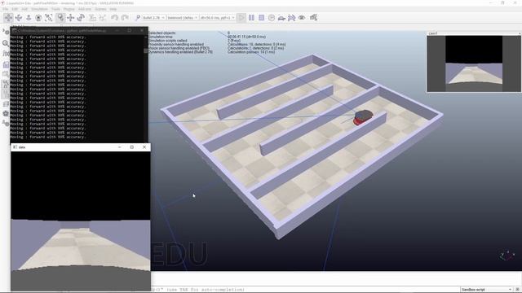Maximize the Python console window
Viewport: 522px width, 293px height.
pos(130,31)
